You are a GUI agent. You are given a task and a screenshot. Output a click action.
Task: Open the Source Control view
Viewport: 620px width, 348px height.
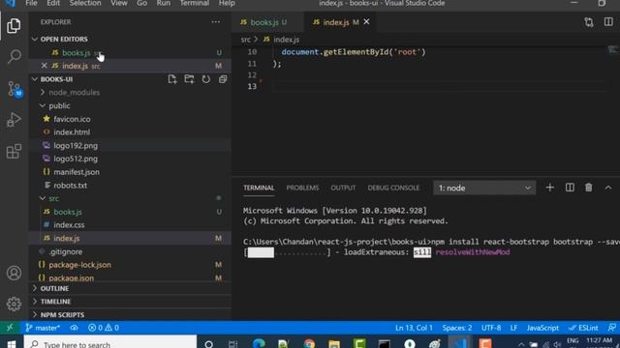pyautogui.click(x=15, y=89)
